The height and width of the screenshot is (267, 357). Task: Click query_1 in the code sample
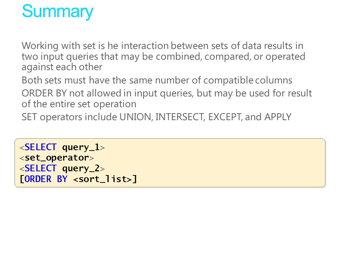click(x=81, y=148)
